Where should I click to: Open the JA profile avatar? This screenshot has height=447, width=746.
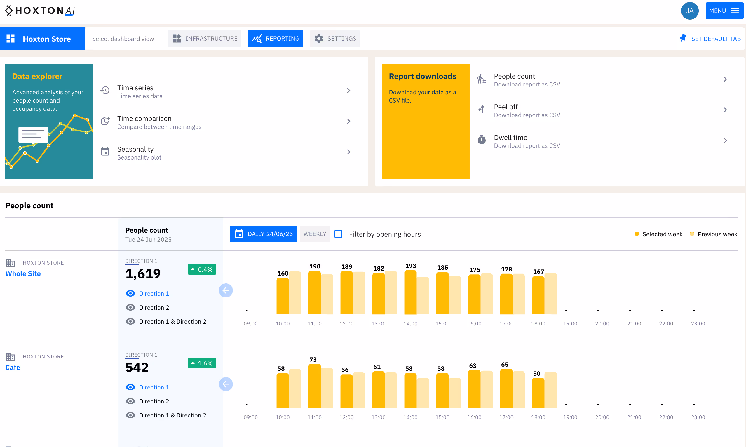(690, 11)
